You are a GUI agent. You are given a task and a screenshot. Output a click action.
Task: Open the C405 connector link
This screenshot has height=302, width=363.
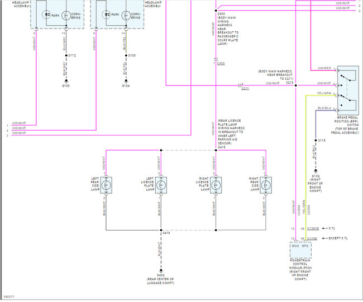pos(221,63)
